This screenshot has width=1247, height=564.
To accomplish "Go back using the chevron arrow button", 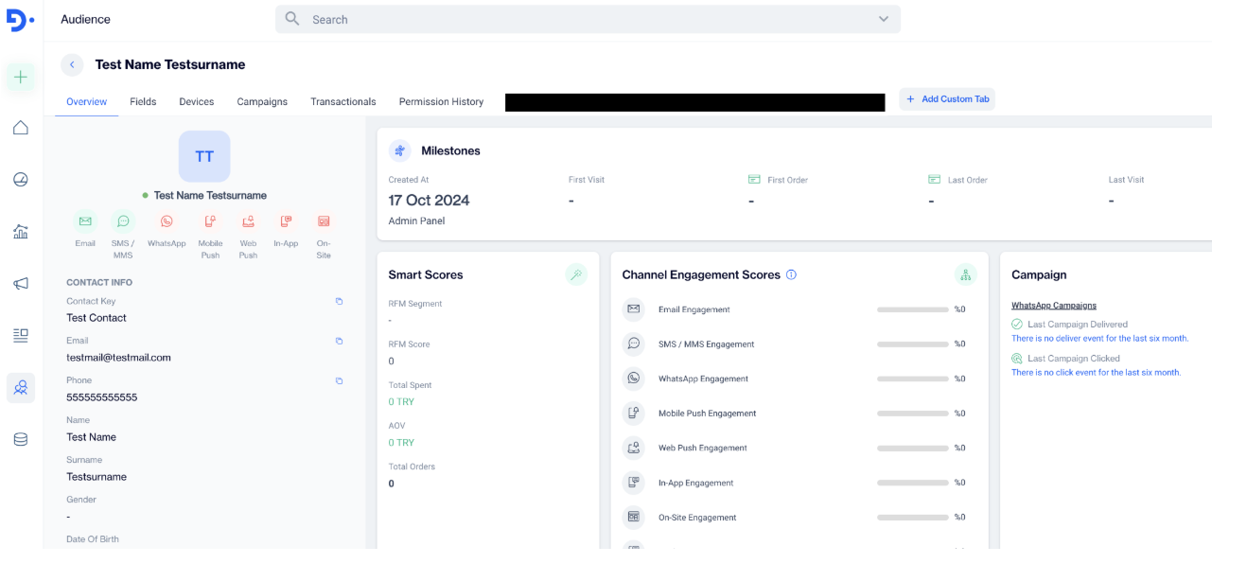I will click(x=72, y=64).
